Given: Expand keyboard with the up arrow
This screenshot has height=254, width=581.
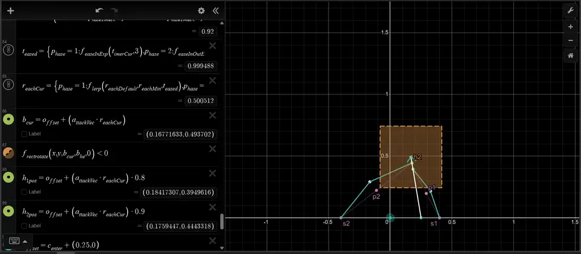Looking at the screenshot, I should [x=25, y=241].
